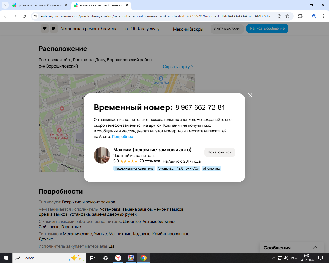Follow the Подробнее link

[122, 137]
